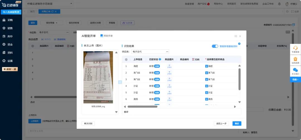
Task: Open 账套管理 in top bar
Action: click(189, 4)
